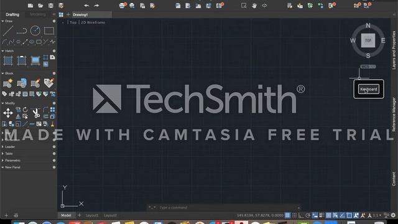
Task: Click the Top view control label
Action: tap(73, 22)
